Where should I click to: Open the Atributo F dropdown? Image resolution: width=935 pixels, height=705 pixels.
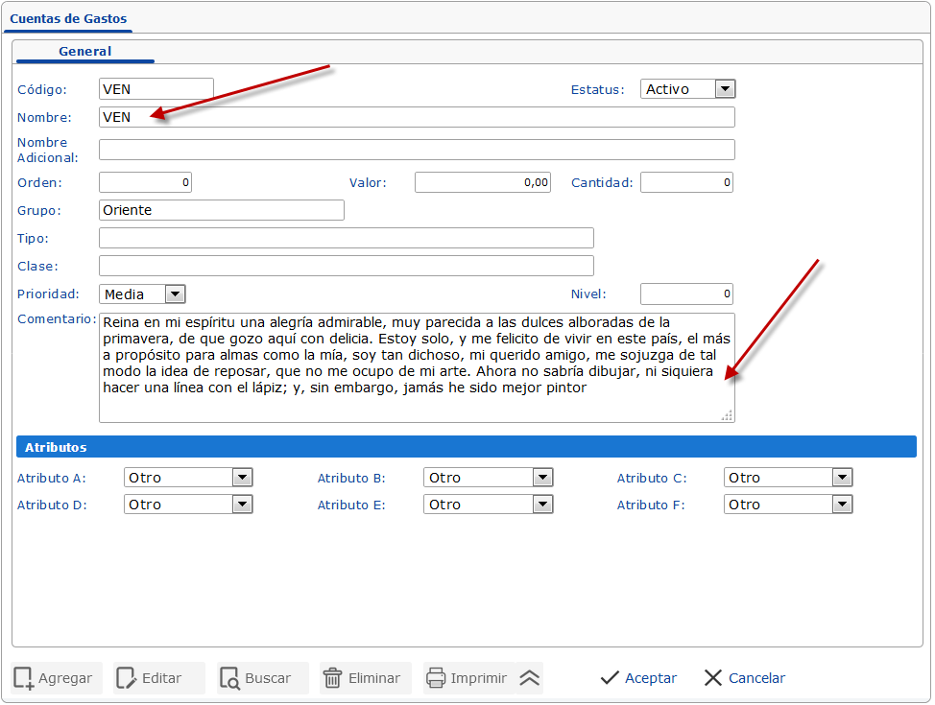843,504
